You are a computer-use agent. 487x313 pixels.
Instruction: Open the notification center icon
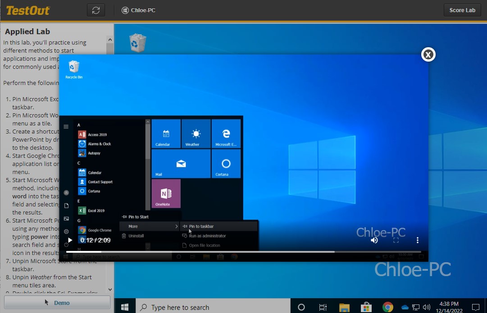[475, 307]
